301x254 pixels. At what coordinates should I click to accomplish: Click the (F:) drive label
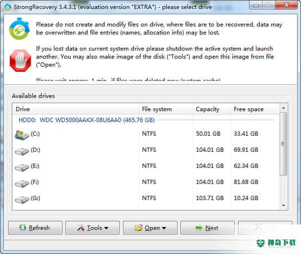35,182
